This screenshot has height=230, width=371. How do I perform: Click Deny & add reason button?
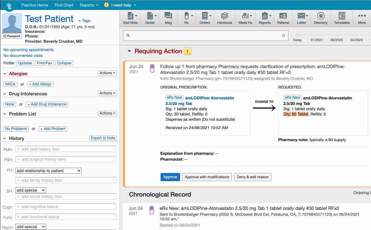252,177
